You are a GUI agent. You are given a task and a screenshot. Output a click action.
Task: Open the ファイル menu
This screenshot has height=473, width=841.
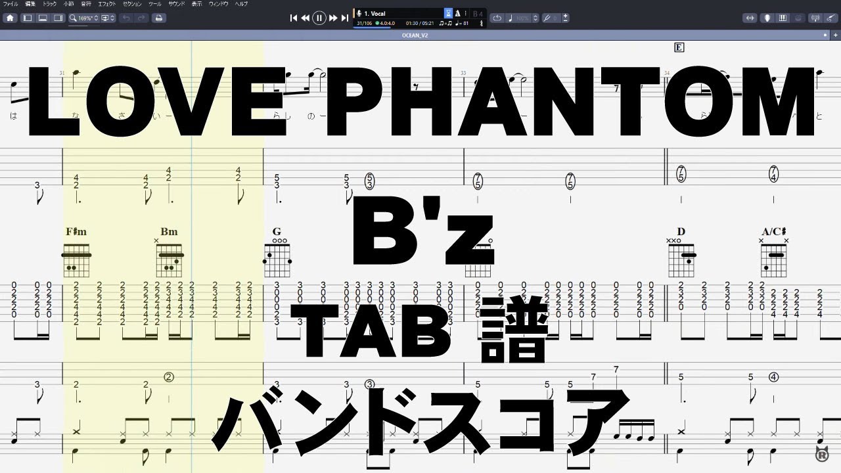coord(11,4)
